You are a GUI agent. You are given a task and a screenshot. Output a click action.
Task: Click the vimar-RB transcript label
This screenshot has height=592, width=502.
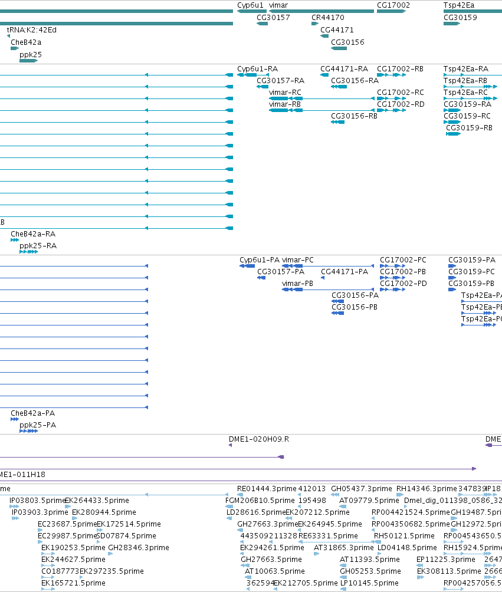point(285,104)
